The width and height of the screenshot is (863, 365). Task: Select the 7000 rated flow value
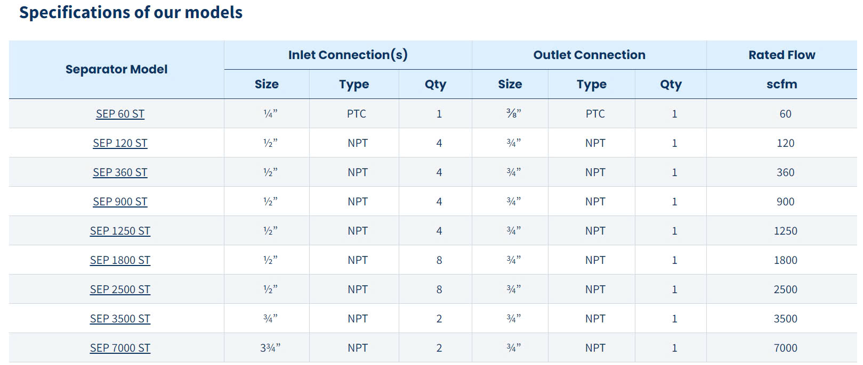(785, 348)
